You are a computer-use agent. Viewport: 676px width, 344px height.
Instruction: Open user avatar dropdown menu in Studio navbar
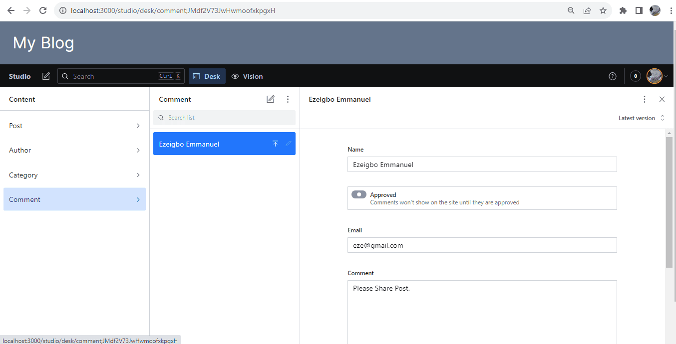(x=657, y=76)
